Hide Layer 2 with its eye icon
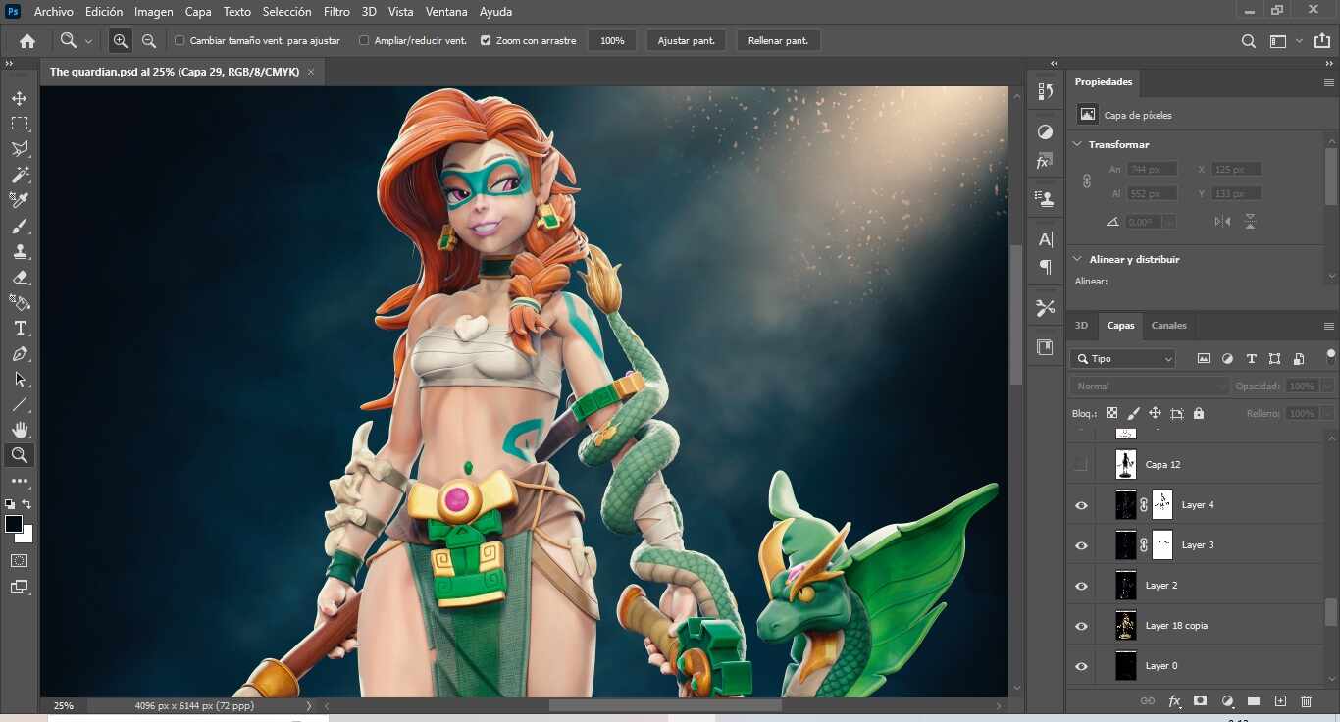This screenshot has width=1340, height=722. coord(1081,586)
